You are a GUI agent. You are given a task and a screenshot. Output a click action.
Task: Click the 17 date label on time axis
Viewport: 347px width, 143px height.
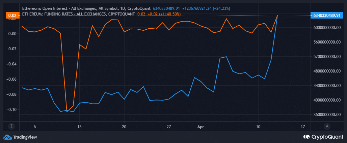303,127
